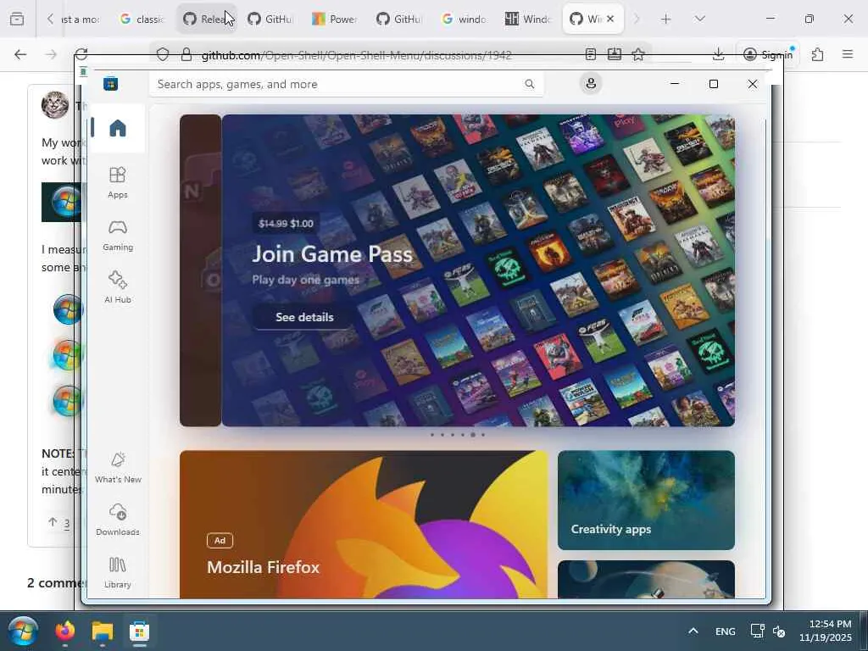Open muted volume tray icon
The height and width of the screenshot is (651, 868).
778,631
